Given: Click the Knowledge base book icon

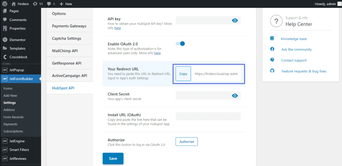Looking at the screenshot, I should click(x=272, y=38).
